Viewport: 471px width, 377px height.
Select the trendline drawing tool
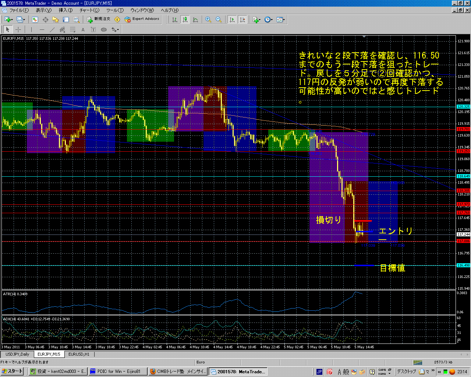coord(52,30)
